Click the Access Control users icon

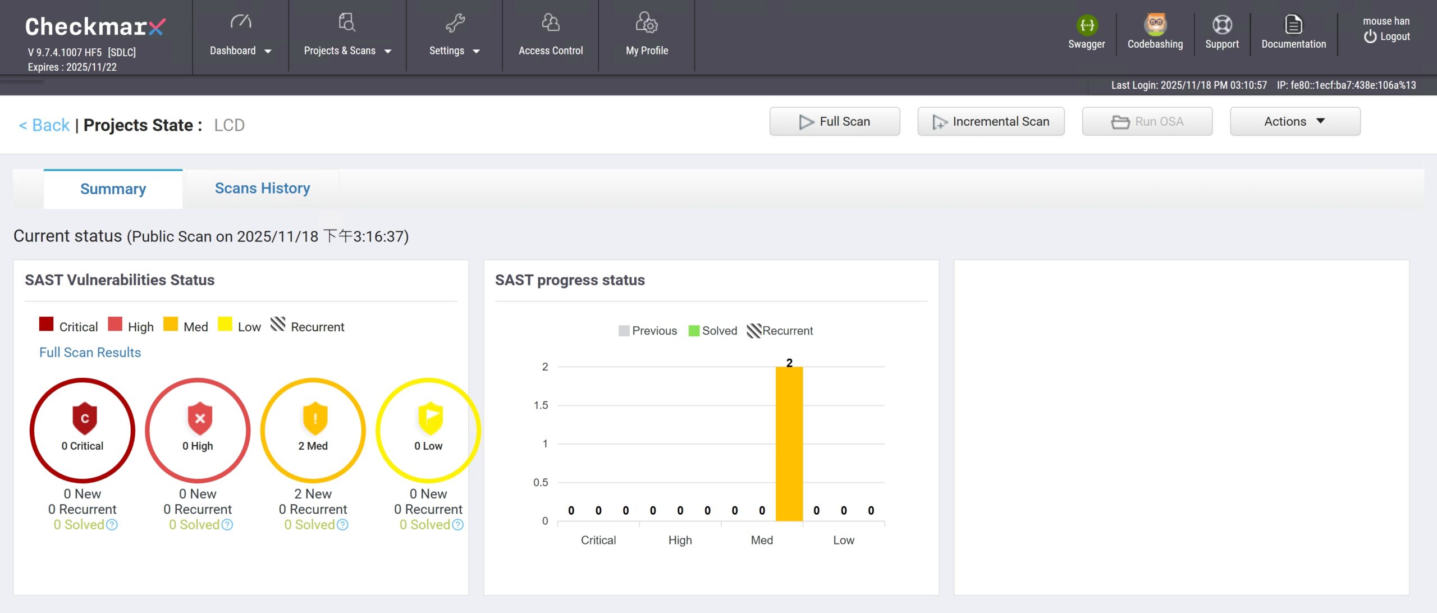(550, 23)
